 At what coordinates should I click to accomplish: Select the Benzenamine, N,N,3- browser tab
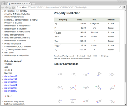19,3
